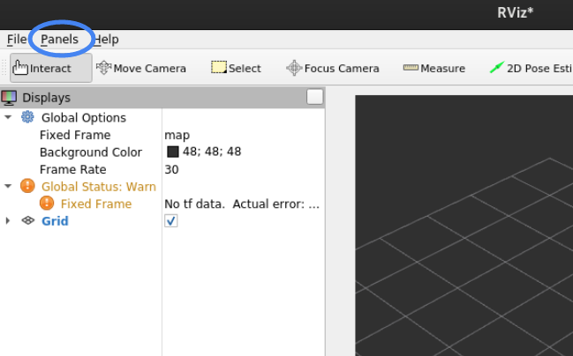The image size is (573, 356).
Task: Click the Focus Camera tool
Action: tap(332, 68)
